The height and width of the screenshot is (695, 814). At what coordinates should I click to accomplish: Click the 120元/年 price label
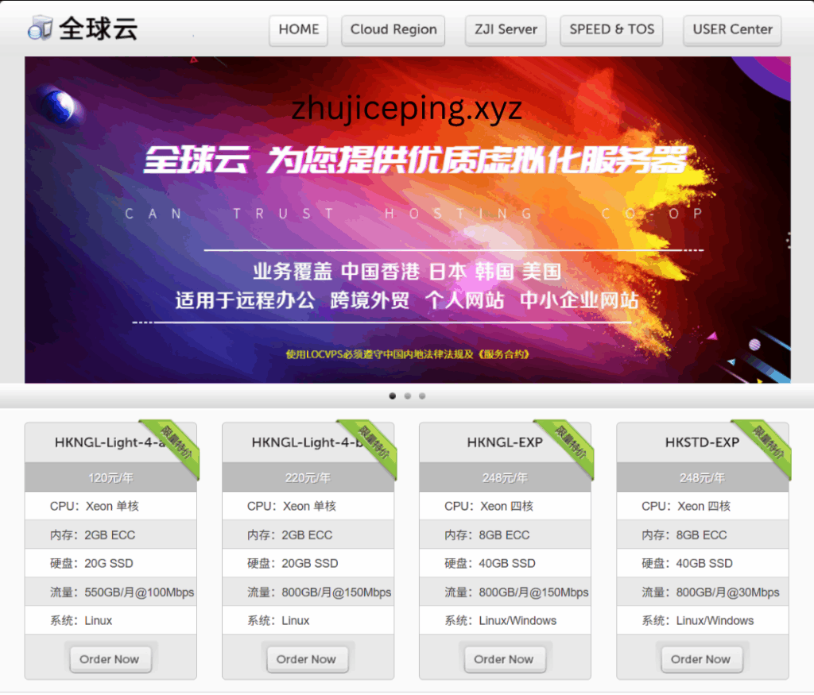[110, 477]
